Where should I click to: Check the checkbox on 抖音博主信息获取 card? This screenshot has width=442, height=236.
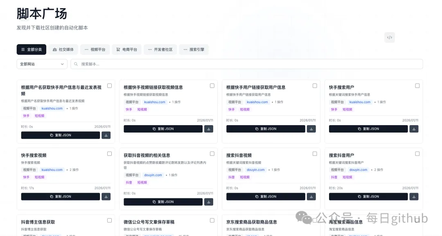tap(109, 220)
